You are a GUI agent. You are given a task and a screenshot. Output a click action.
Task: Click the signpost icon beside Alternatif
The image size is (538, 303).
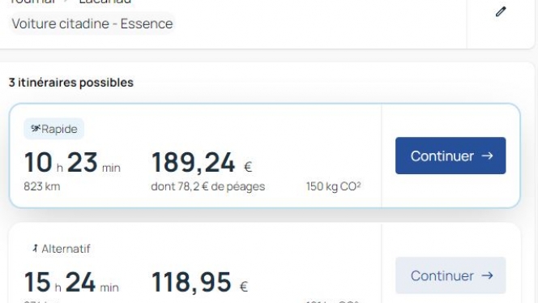click(35, 249)
